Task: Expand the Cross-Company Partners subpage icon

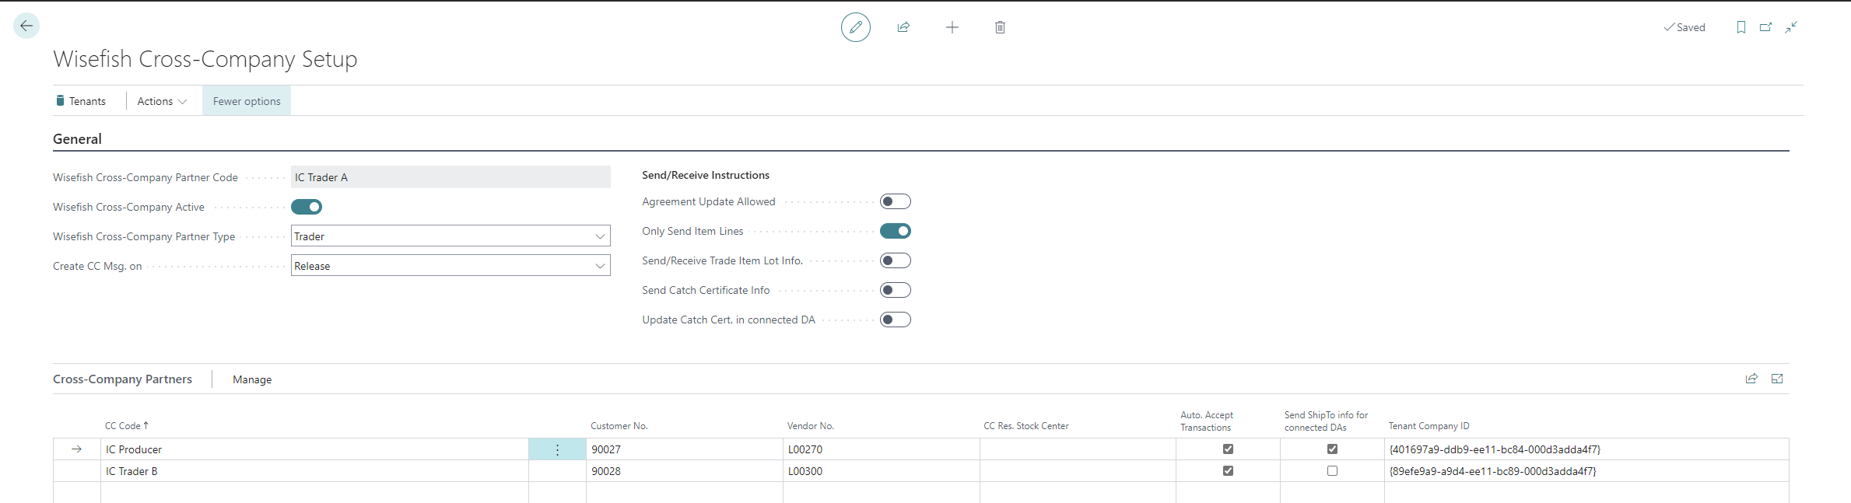Action: 1777,379
